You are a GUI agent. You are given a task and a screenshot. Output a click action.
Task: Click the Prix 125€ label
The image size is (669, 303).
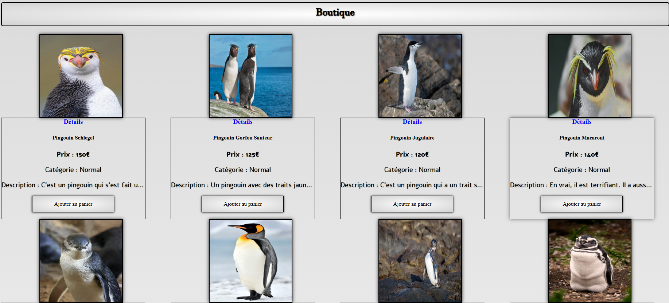(243, 154)
